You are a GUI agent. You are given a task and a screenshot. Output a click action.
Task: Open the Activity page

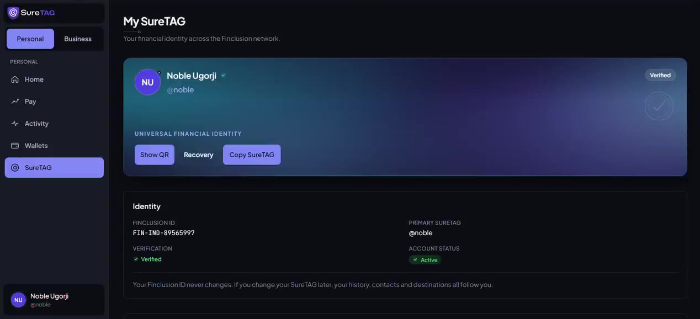(x=54, y=124)
